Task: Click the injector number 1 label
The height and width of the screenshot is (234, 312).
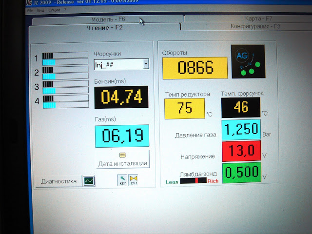Action: point(36,58)
